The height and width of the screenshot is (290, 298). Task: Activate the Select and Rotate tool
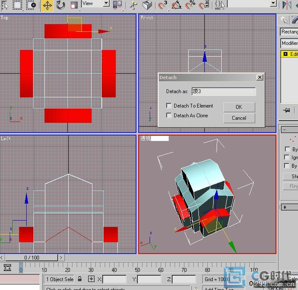pyautogui.click(x=61, y=5)
